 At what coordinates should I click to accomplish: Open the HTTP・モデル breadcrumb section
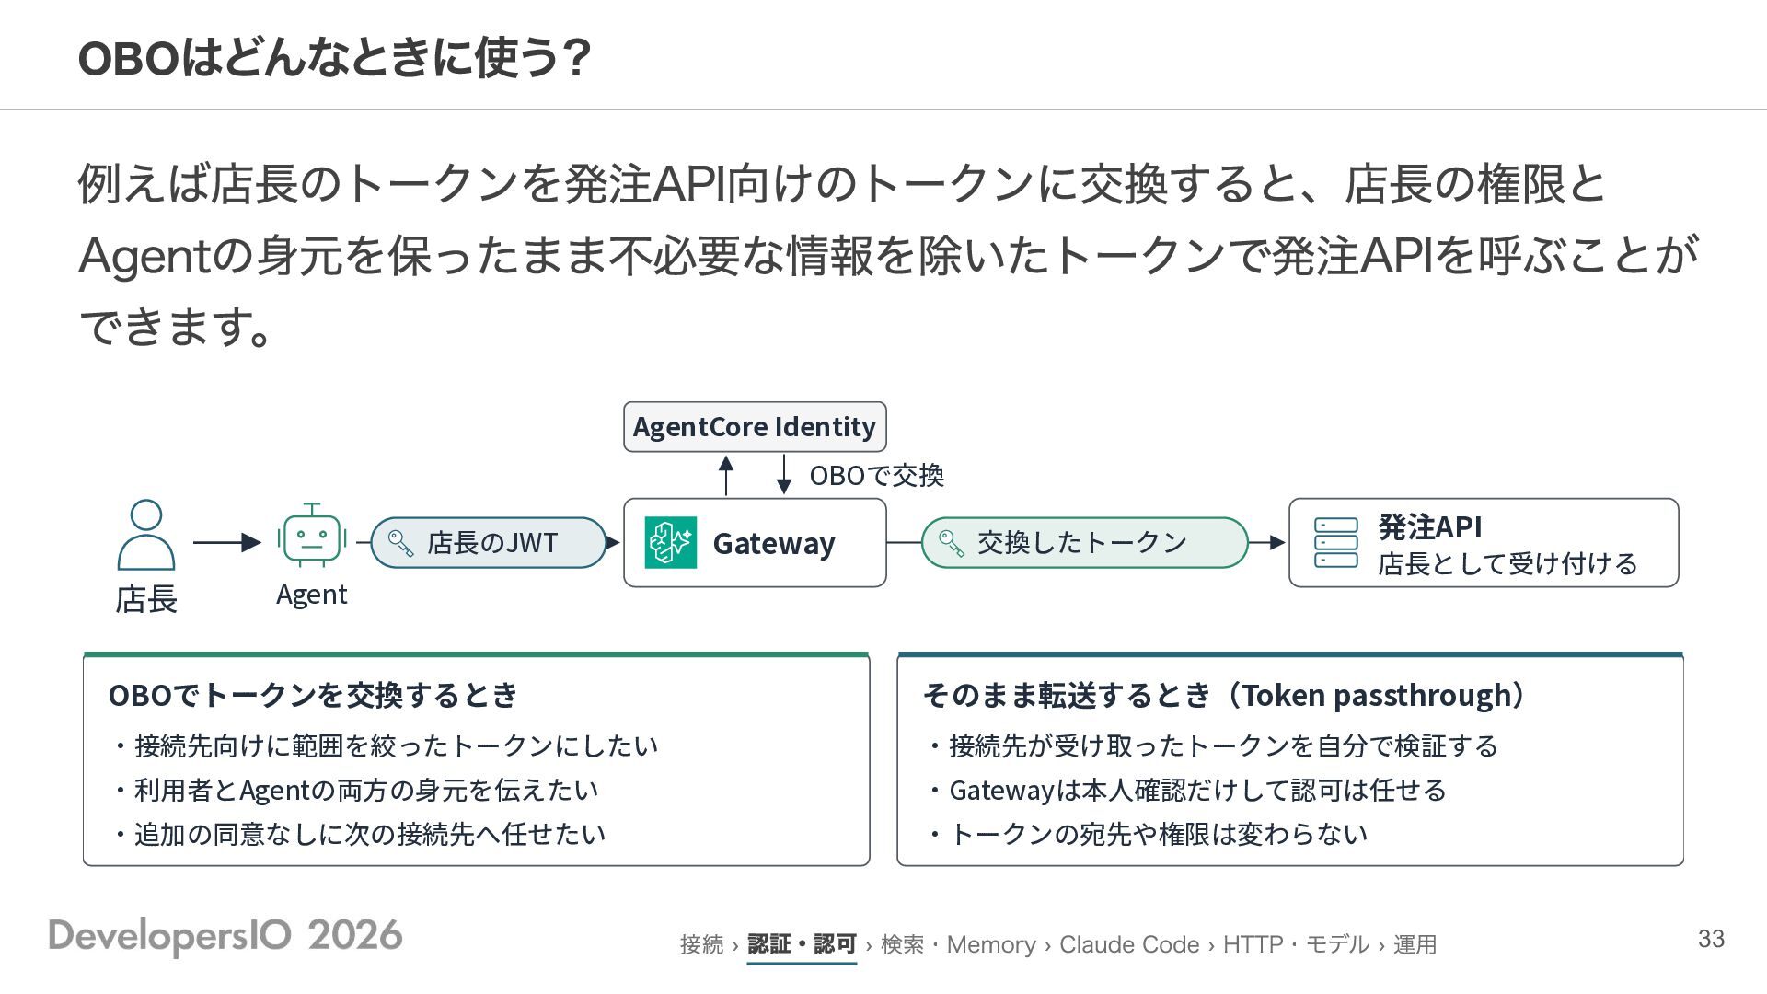(x=1296, y=944)
